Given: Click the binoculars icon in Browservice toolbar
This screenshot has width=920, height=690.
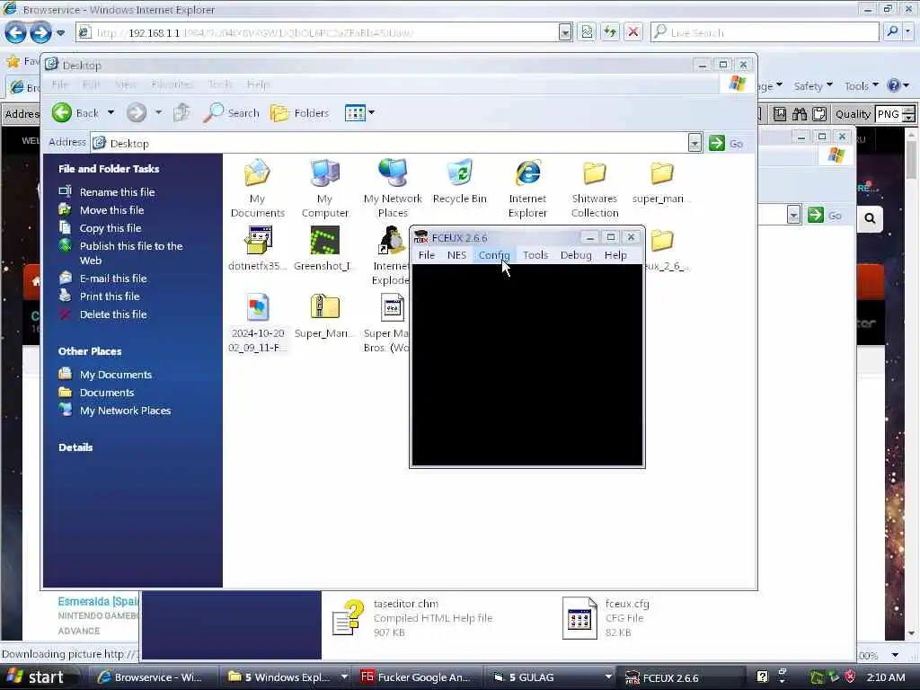Looking at the screenshot, I should coord(799,114).
